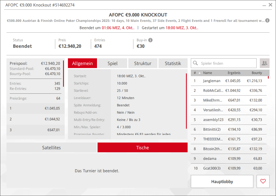Screen dimensions: 276x196
Task: Minimize the tournament lobby window
Action: click(x=264, y=5)
